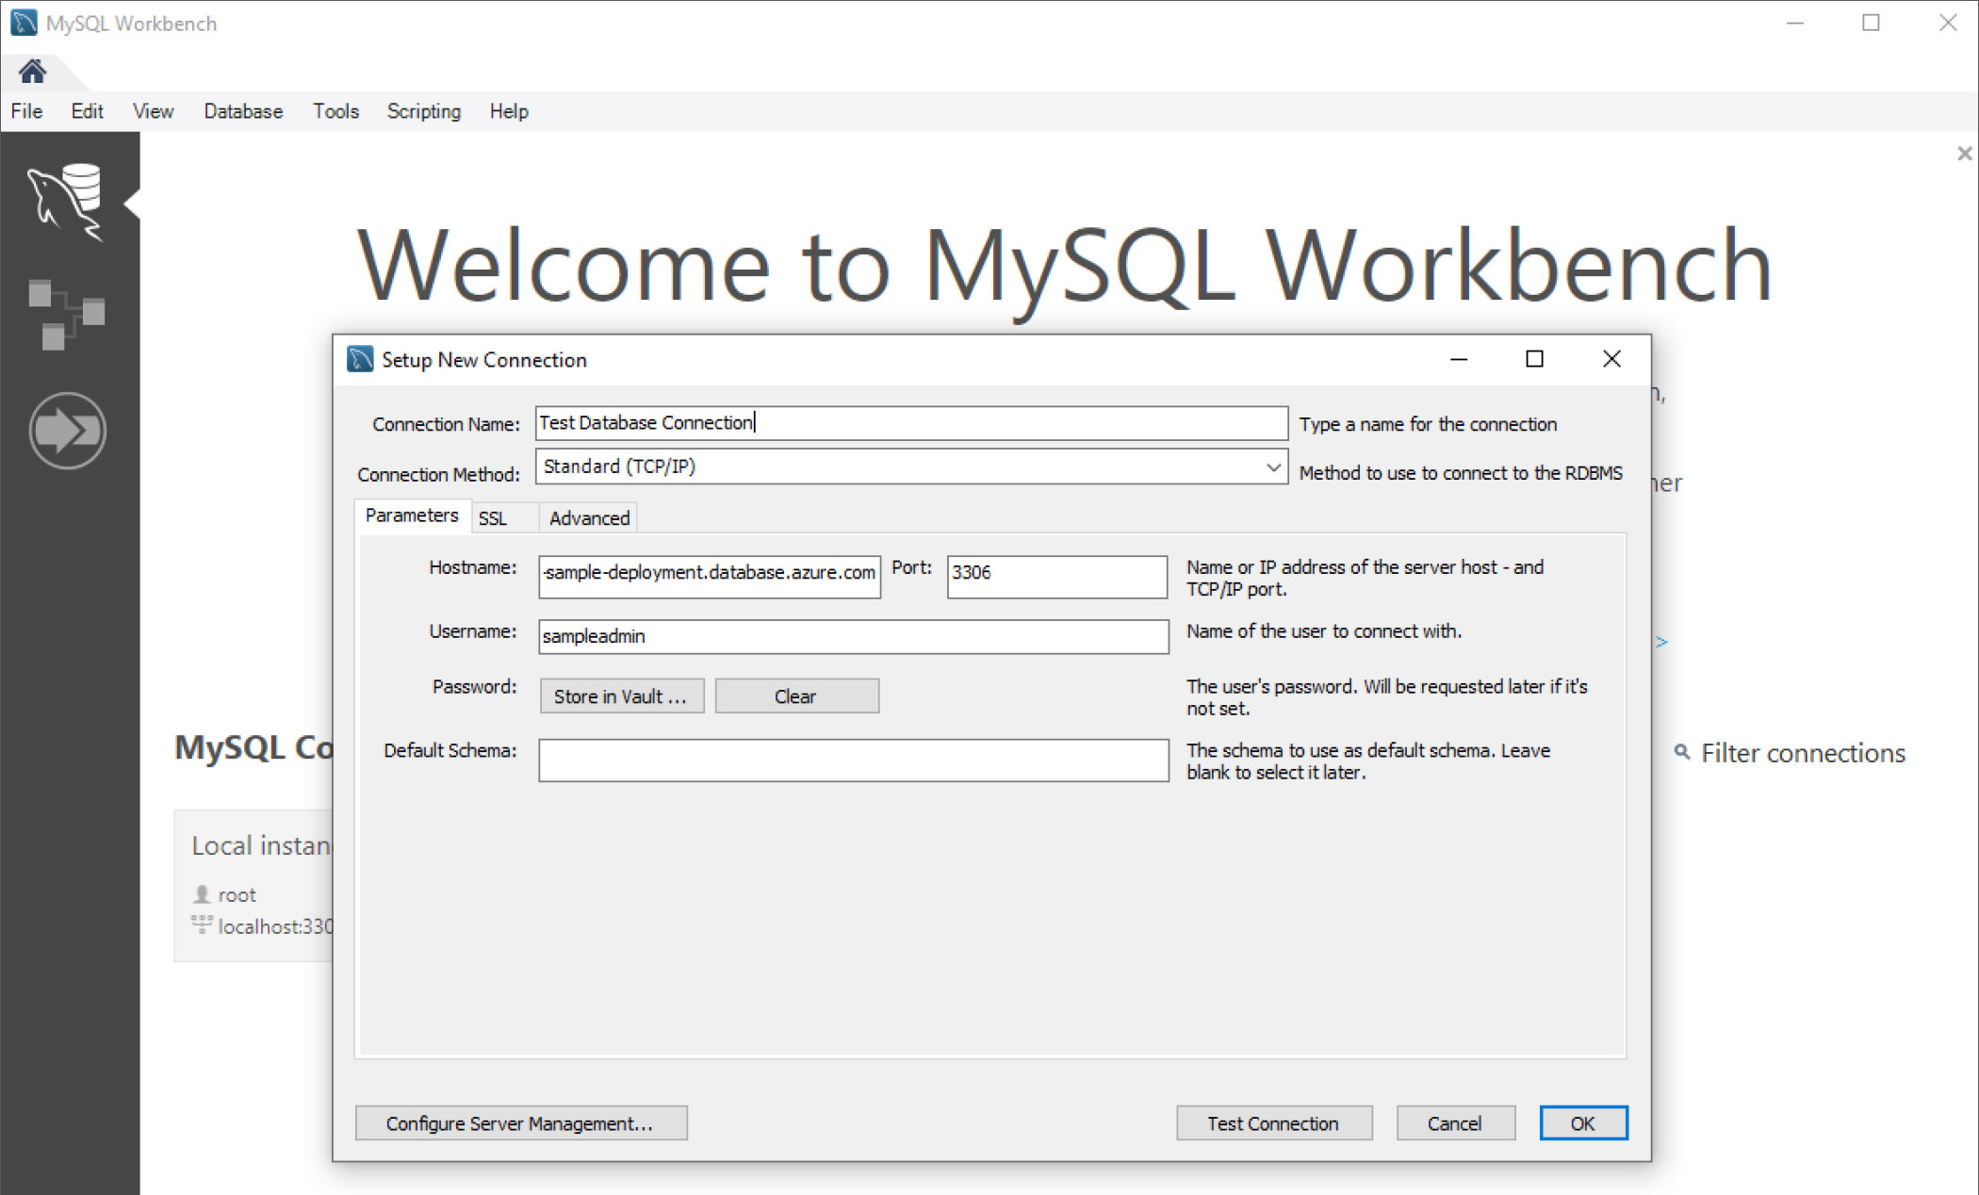The height and width of the screenshot is (1195, 1979).
Task: Open the Scripting menu
Action: pos(424,111)
